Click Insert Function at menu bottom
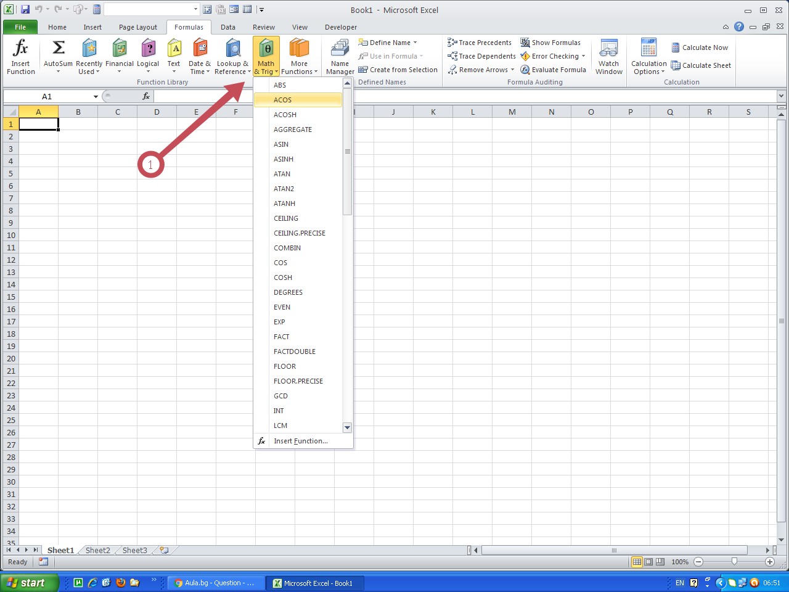 [x=300, y=441]
